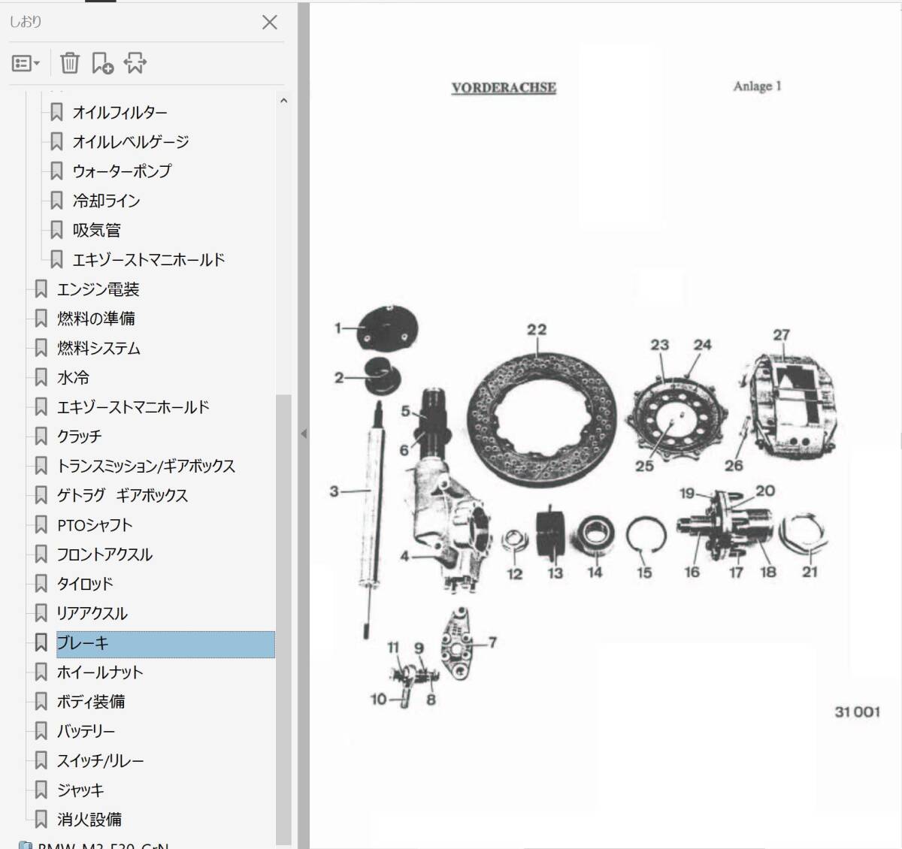Click the find current bookmark icon
Viewport: 902px width, 849px height.
click(x=135, y=63)
